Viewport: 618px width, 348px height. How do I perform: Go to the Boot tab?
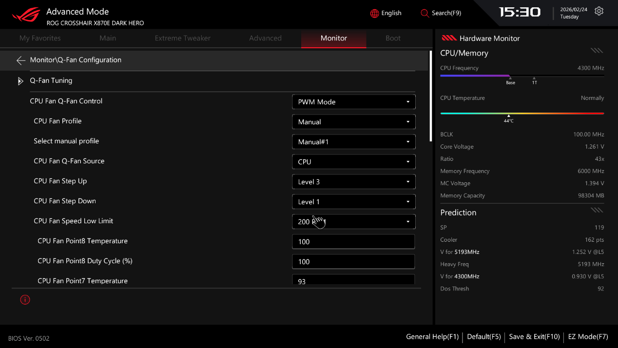pos(393,38)
